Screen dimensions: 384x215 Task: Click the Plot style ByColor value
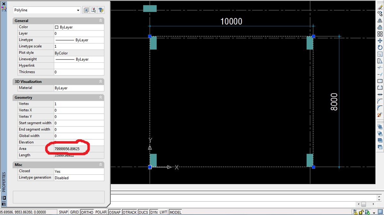(x=79, y=53)
